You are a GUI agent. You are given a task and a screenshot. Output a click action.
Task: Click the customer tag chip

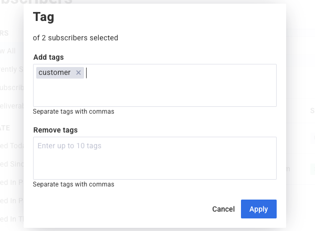55,73
